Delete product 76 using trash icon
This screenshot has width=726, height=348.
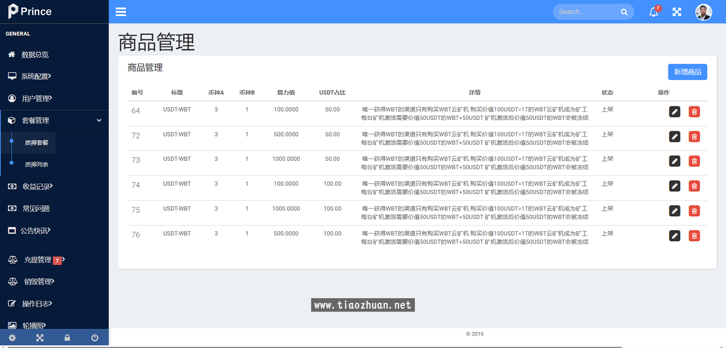(694, 235)
